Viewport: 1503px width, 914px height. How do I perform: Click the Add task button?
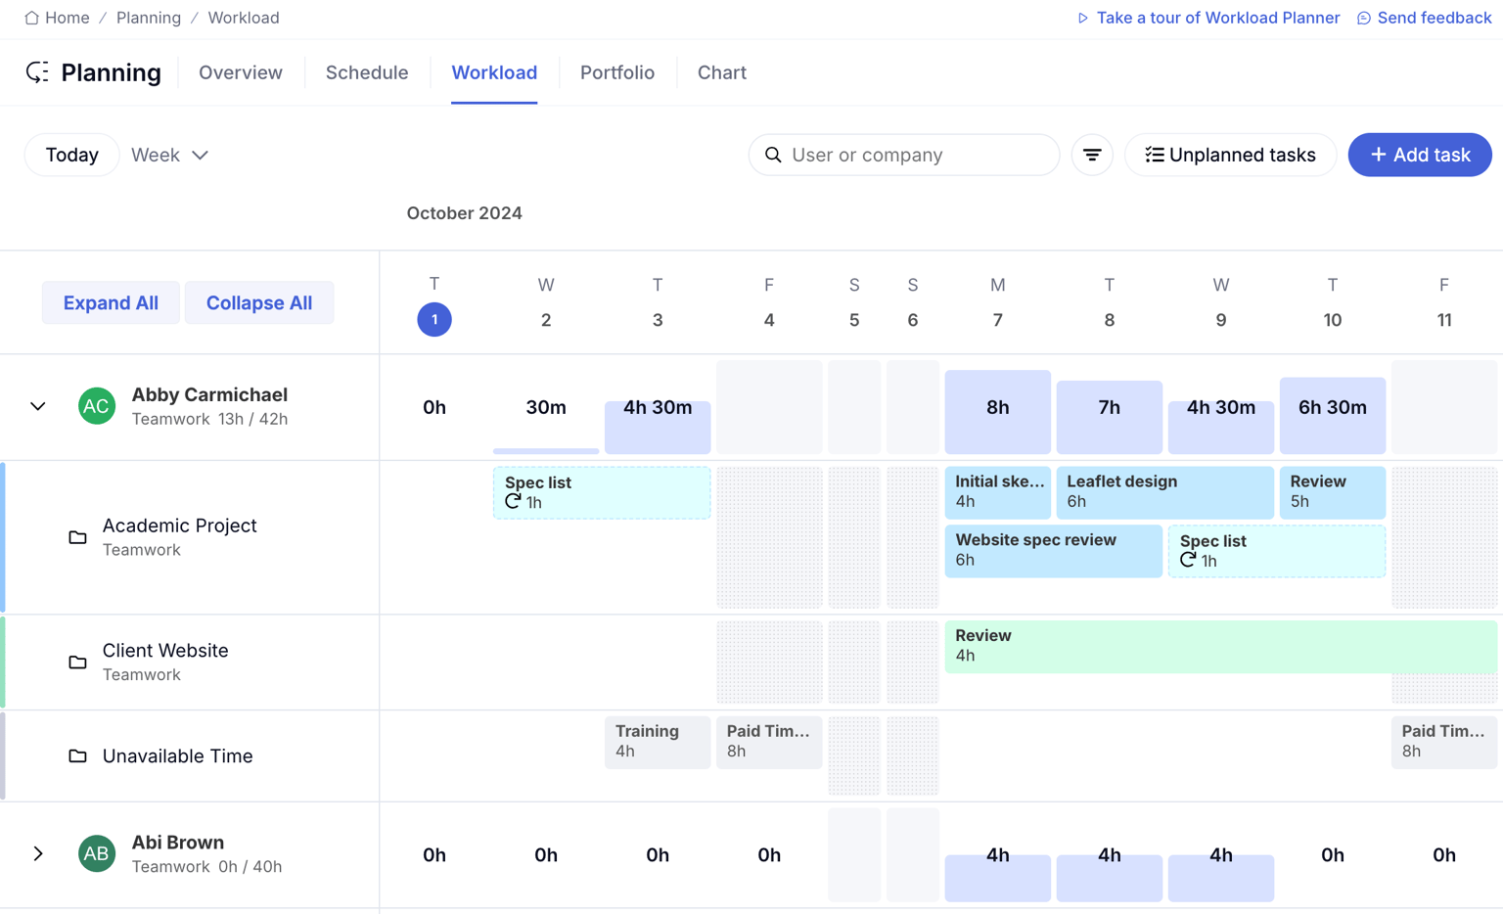tap(1419, 155)
